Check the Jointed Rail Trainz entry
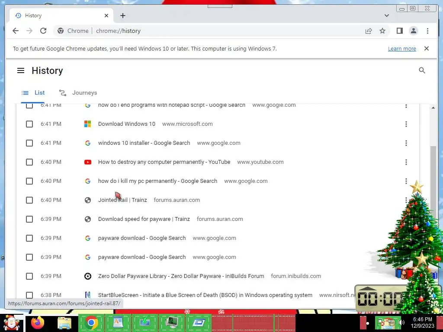The width and height of the screenshot is (443, 332). tap(29, 200)
